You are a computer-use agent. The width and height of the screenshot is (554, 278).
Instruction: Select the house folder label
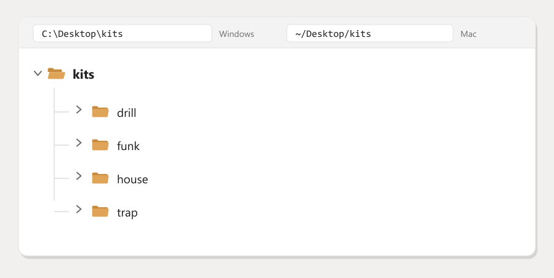coord(132,179)
